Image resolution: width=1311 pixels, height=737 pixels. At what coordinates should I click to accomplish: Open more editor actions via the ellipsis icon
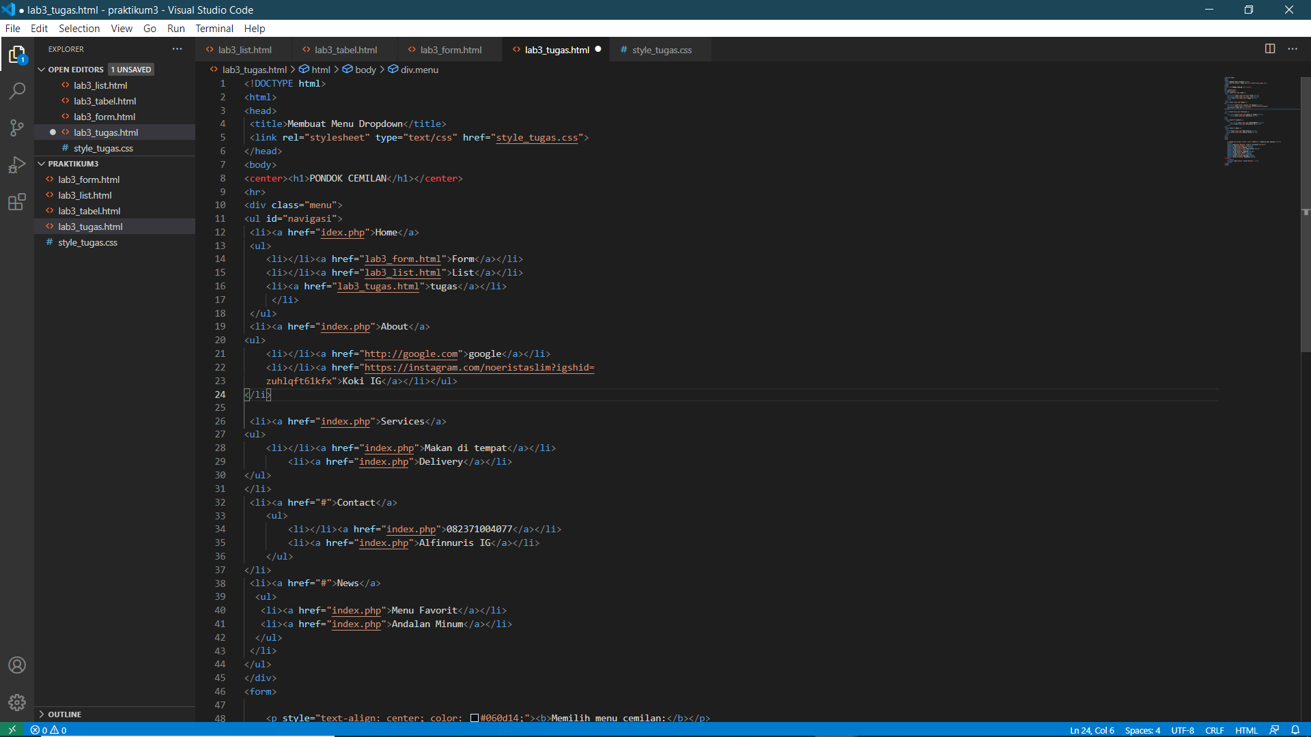pyautogui.click(x=1294, y=48)
